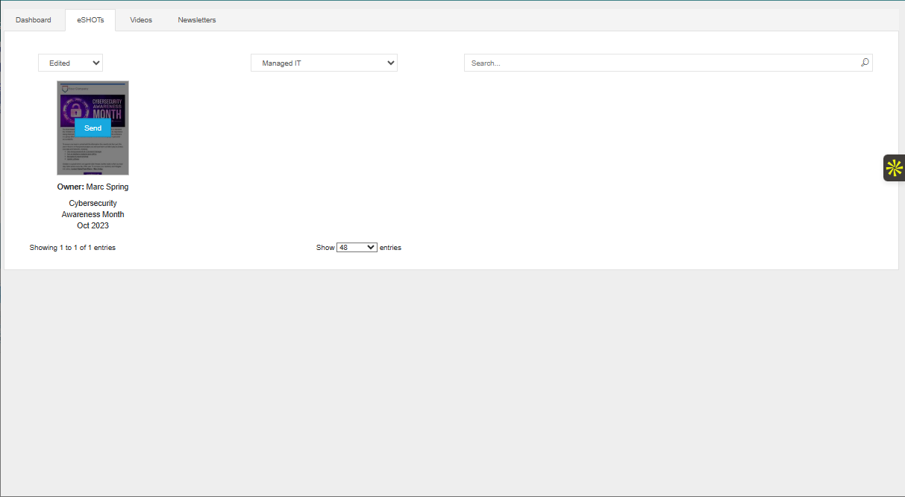Go to the Newsletters tab

coord(197,20)
